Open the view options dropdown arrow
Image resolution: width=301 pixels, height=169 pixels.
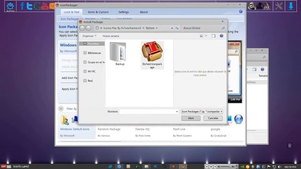pyautogui.click(x=206, y=36)
